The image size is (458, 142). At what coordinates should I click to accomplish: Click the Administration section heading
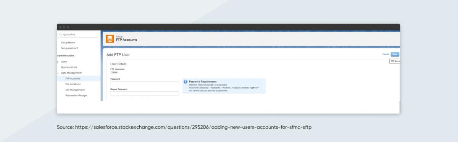click(65, 56)
